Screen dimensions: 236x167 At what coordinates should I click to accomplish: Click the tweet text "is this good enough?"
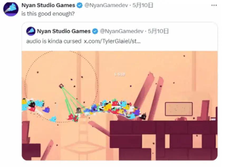point(48,14)
